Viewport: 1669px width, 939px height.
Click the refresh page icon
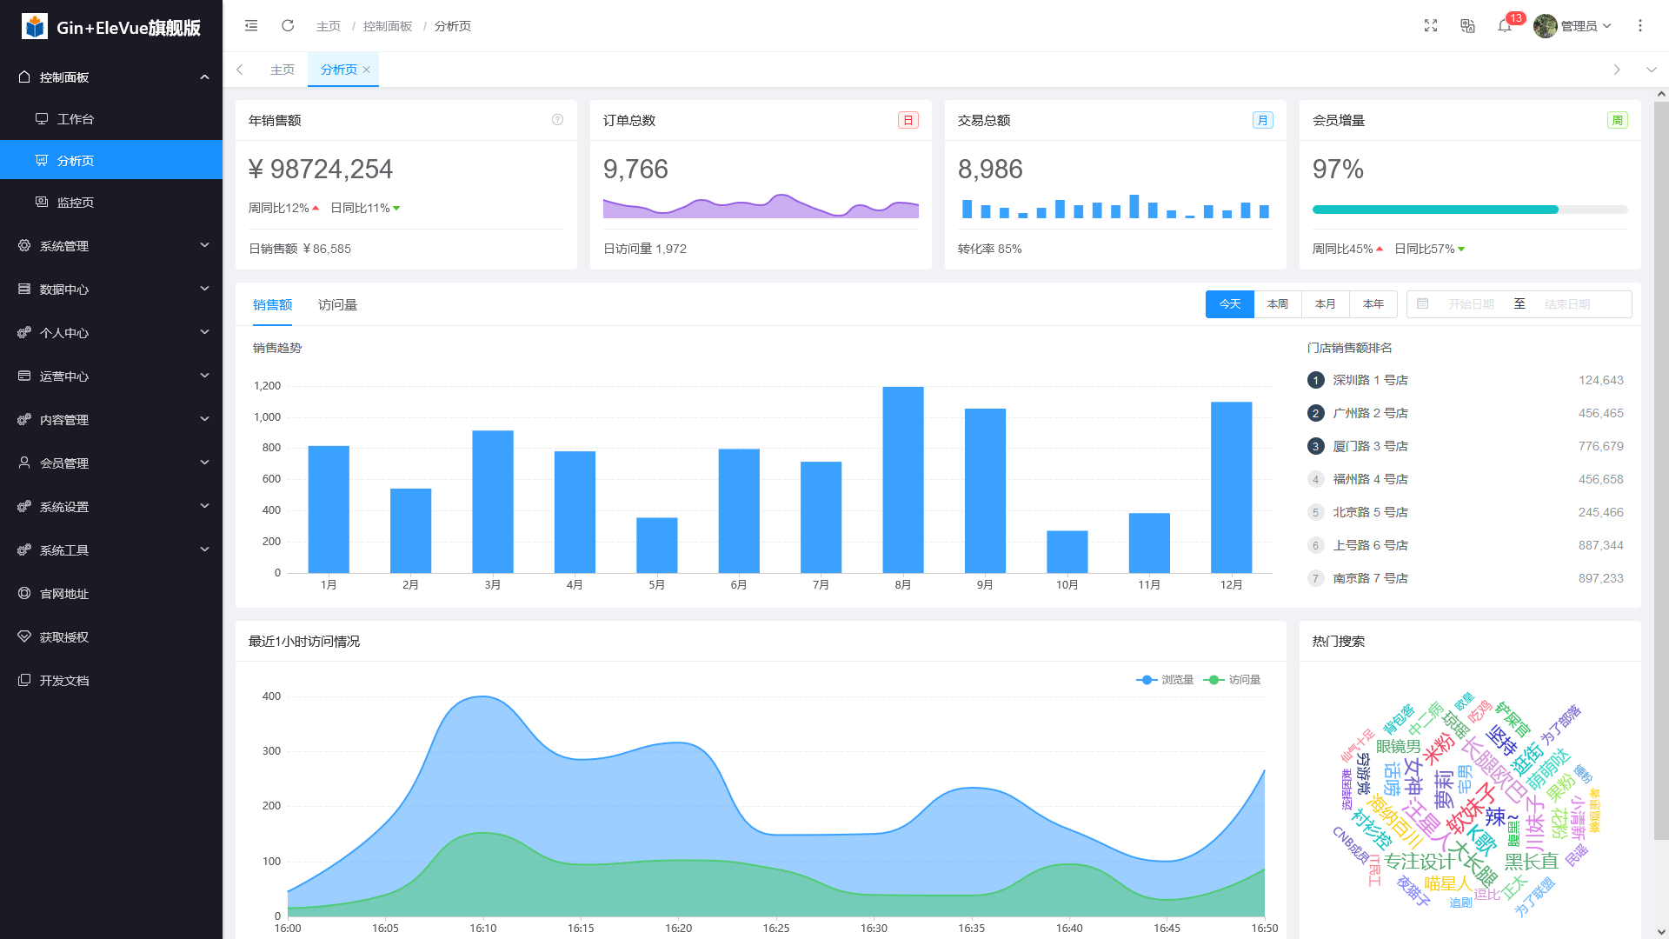(288, 26)
